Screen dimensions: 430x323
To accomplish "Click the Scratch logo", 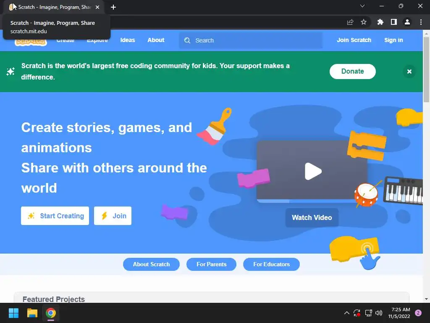I will pyautogui.click(x=31, y=42).
